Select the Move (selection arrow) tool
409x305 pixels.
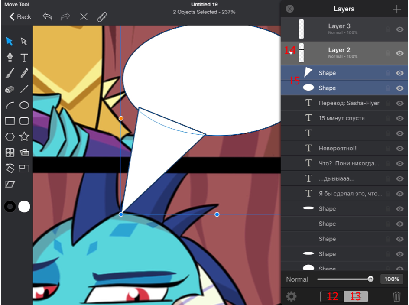[x=10, y=42]
